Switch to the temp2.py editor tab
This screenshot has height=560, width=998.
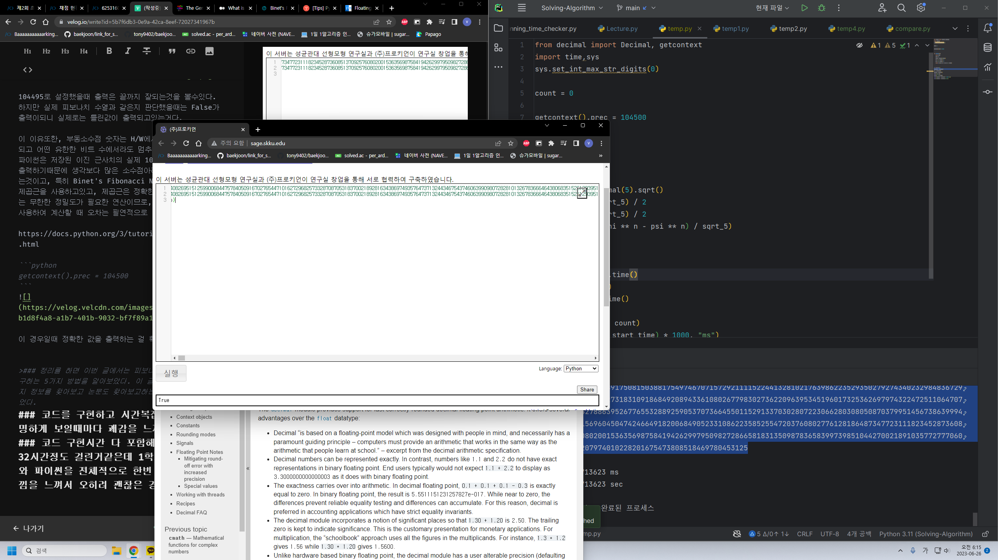point(792,28)
